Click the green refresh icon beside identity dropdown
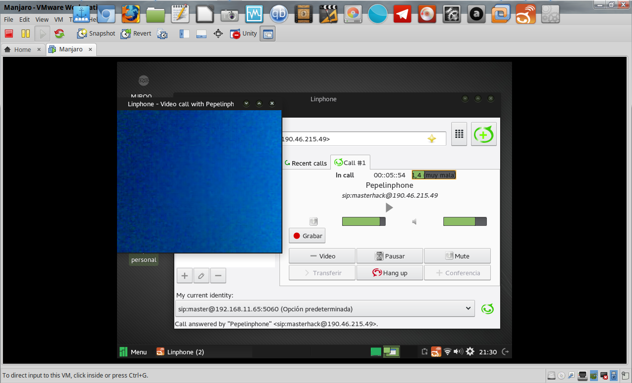This screenshot has height=383, width=632. [x=487, y=309]
